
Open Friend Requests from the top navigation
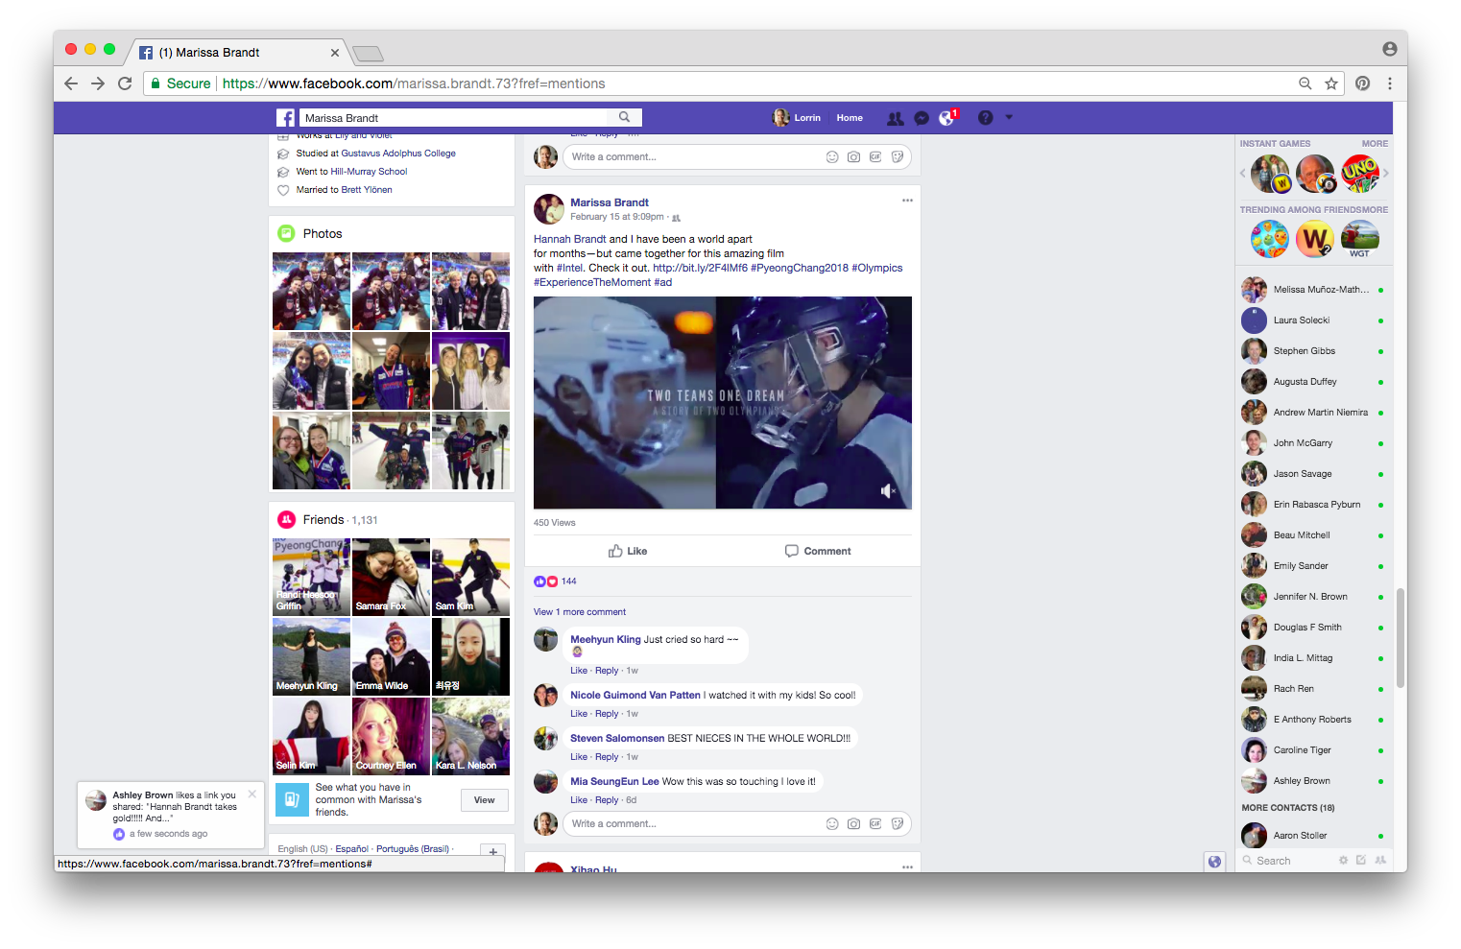[895, 117]
